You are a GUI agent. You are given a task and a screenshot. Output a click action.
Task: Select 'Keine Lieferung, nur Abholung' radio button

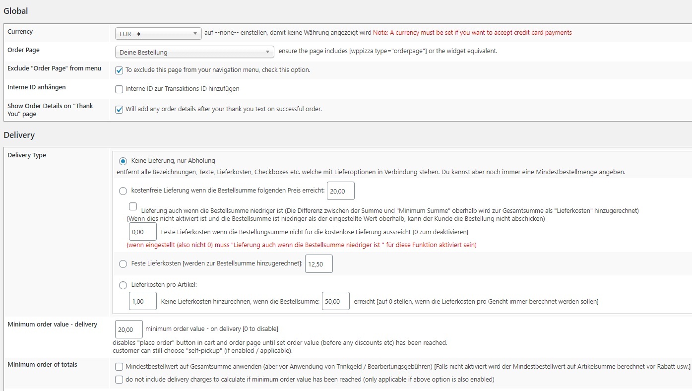pos(123,161)
